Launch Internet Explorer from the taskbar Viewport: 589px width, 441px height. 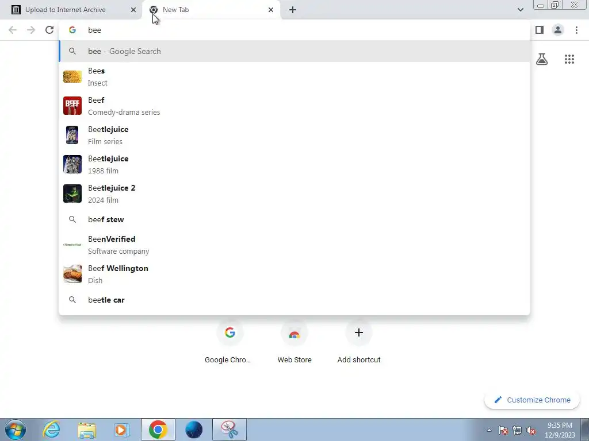(x=51, y=430)
